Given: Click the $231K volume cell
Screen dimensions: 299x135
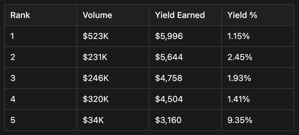Looking at the screenshot, I should pyautogui.click(x=95, y=57).
